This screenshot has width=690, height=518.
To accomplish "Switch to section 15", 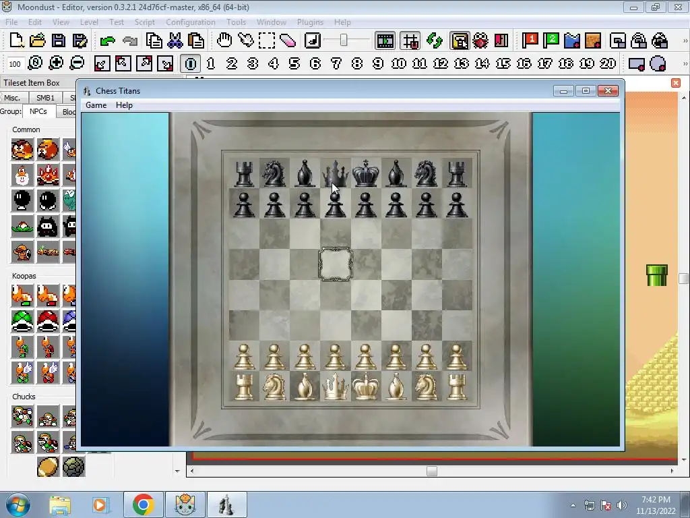I will [503, 63].
